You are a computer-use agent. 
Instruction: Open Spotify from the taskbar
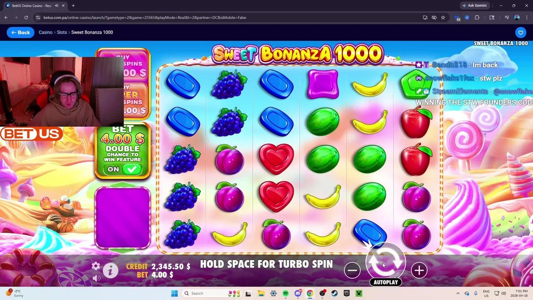286,293
